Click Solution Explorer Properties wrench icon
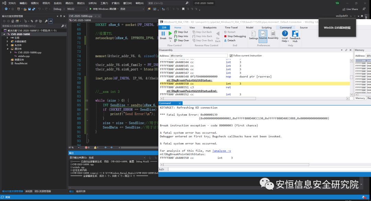Viewport: 371px width, 201px height. [46, 21]
